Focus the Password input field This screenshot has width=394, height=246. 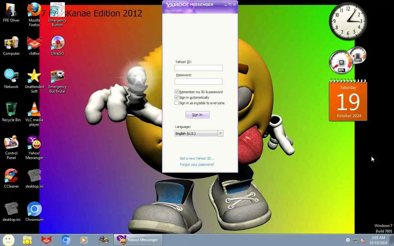(x=198, y=81)
